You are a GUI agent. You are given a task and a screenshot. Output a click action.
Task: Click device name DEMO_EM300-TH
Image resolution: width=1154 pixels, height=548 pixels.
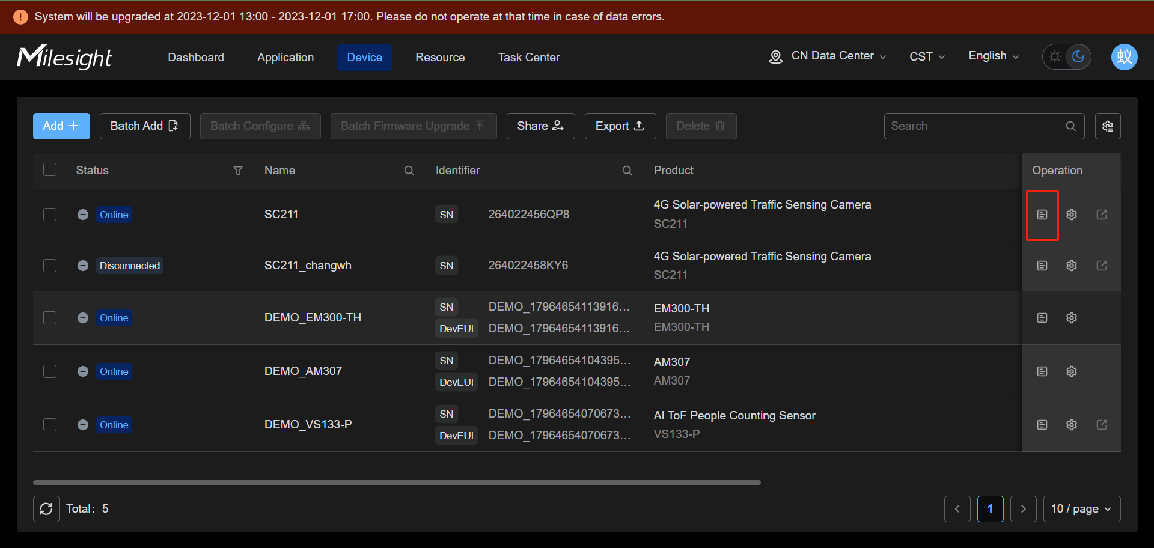313,318
